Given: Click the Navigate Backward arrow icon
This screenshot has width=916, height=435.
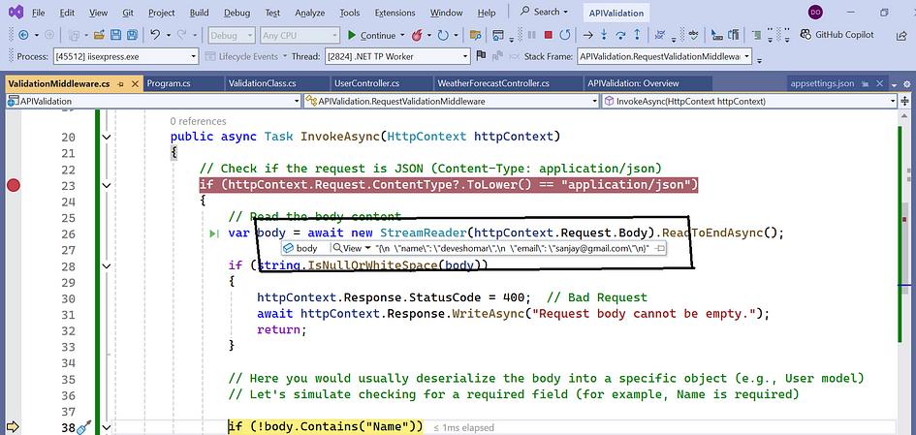Looking at the screenshot, I should pyautogui.click(x=24, y=35).
